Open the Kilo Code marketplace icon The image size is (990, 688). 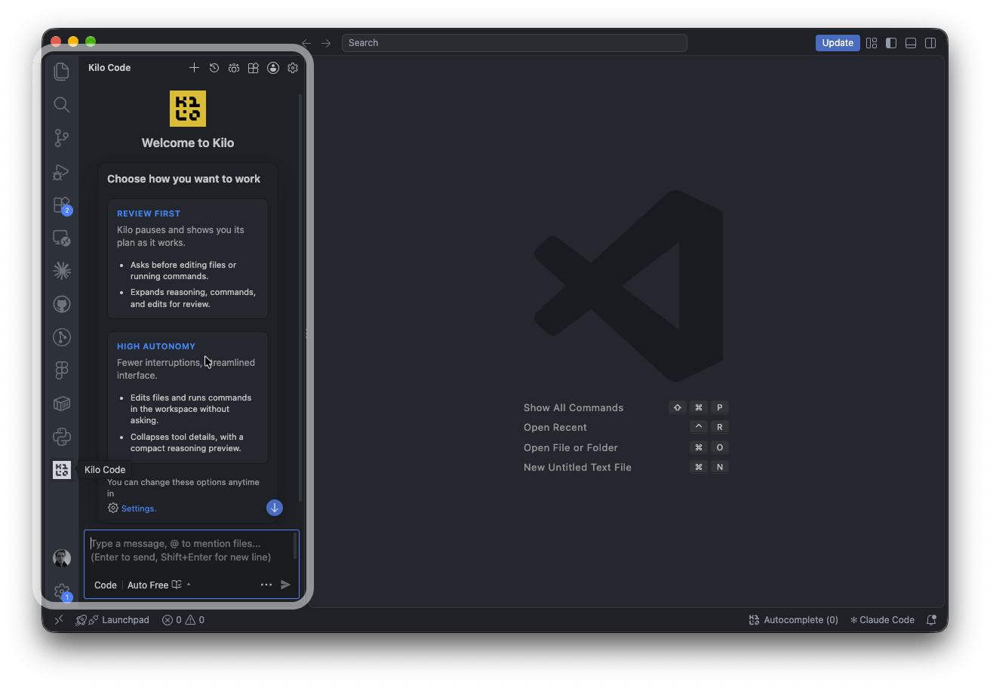[254, 68]
